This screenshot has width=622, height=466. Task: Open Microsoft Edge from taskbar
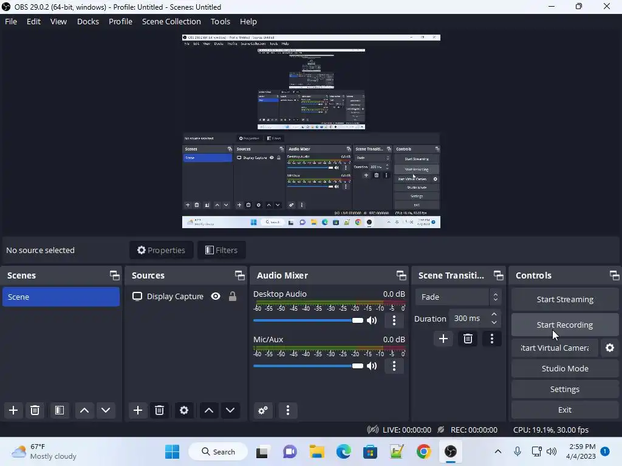(x=344, y=451)
